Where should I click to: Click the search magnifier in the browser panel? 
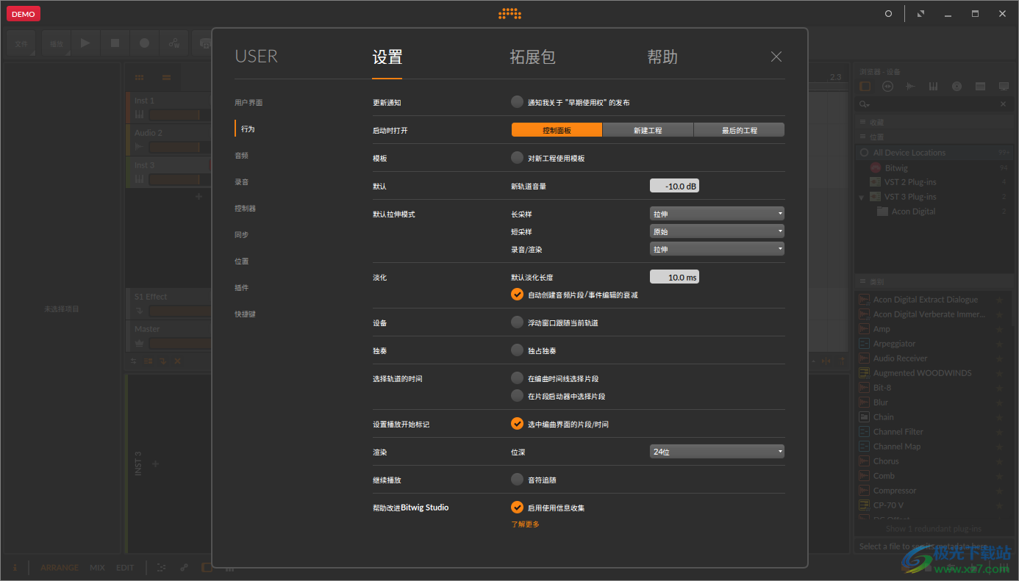(863, 104)
